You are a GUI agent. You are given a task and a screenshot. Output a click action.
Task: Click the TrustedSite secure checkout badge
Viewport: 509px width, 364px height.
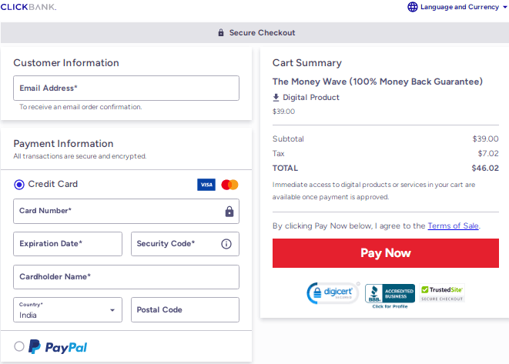[442, 292]
